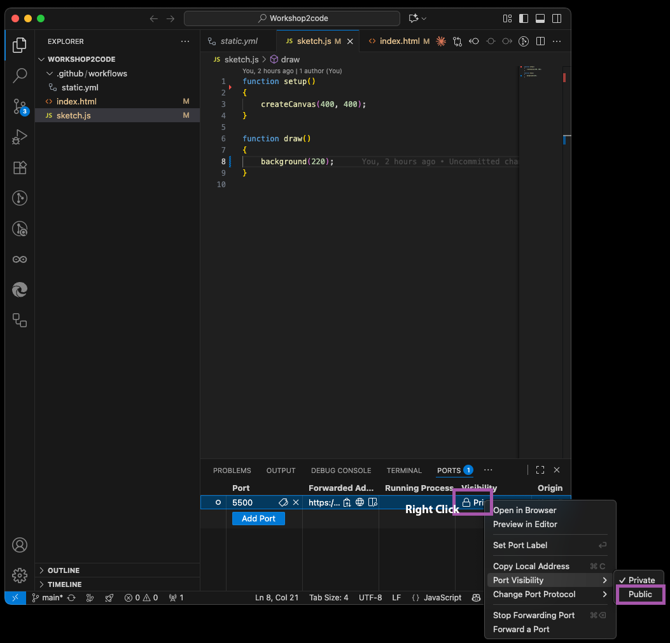Image resolution: width=670 pixels, height=643 pixels.
Task: Show errors and warnings count in status bar
Action: (x=141, y=598)
